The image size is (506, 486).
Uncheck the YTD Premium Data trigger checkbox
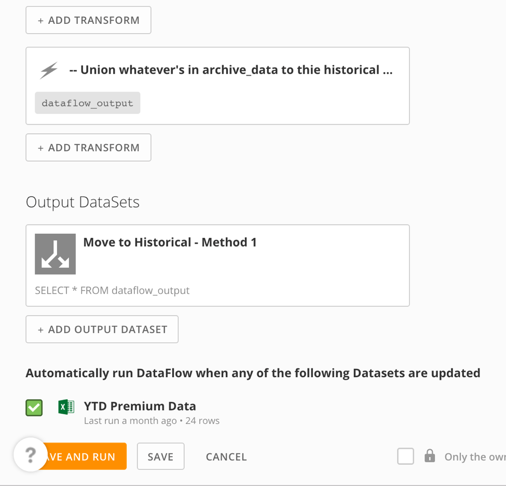pos(34,408)
